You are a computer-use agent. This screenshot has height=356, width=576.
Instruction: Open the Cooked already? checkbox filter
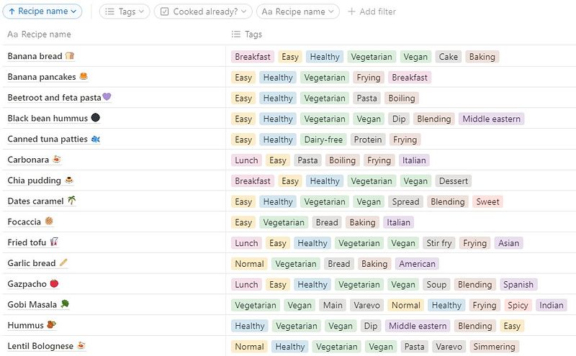[203, 12]
